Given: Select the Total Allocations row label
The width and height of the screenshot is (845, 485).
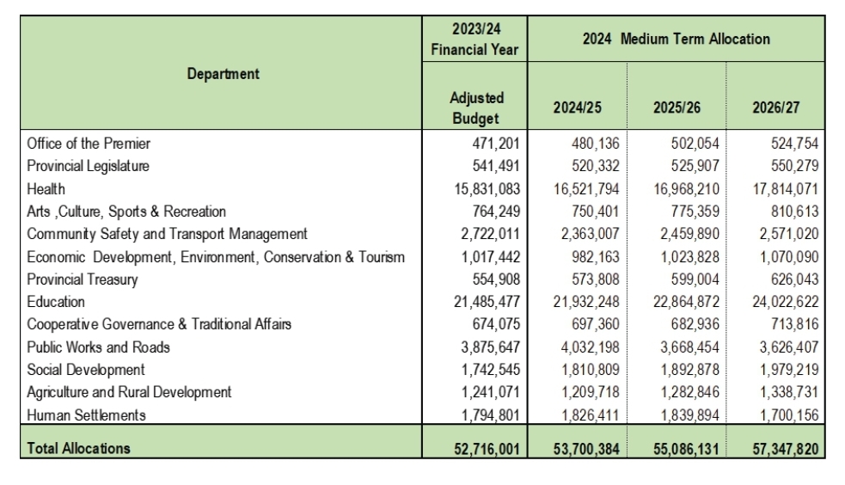Looking at the screenshot, I should click(x=79, y=448).
